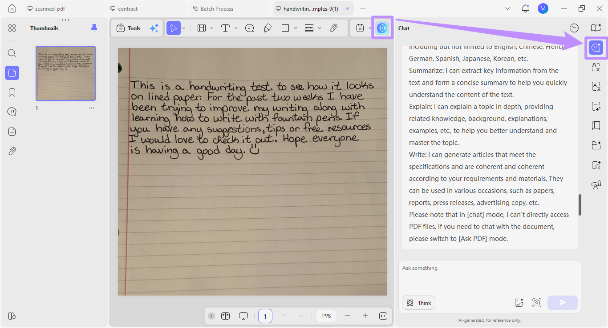Click the stamp tool icon
Image resolution: width=608 pixels, height=328 pixels.
(x=360, y=28)
